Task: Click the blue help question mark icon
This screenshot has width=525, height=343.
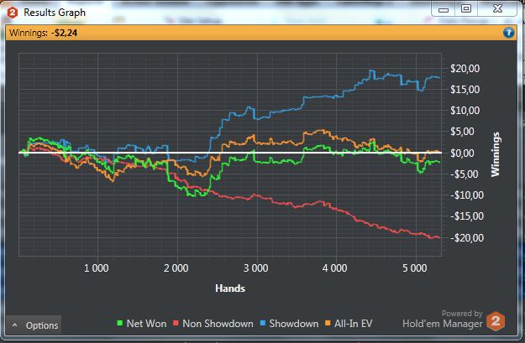Action: tap(508, 33)
